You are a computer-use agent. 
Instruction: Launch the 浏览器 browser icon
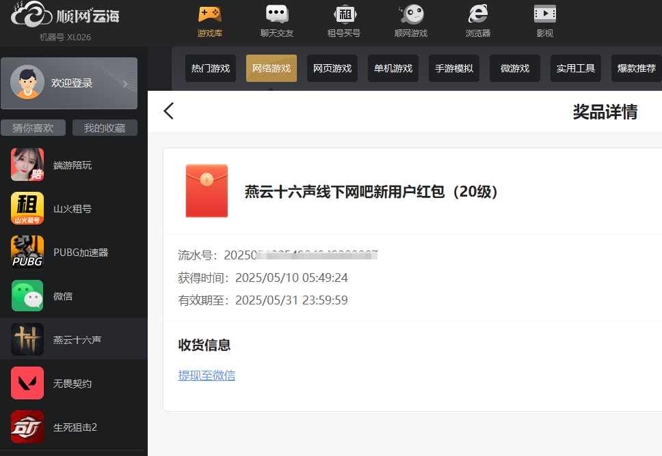pos(478,14)
